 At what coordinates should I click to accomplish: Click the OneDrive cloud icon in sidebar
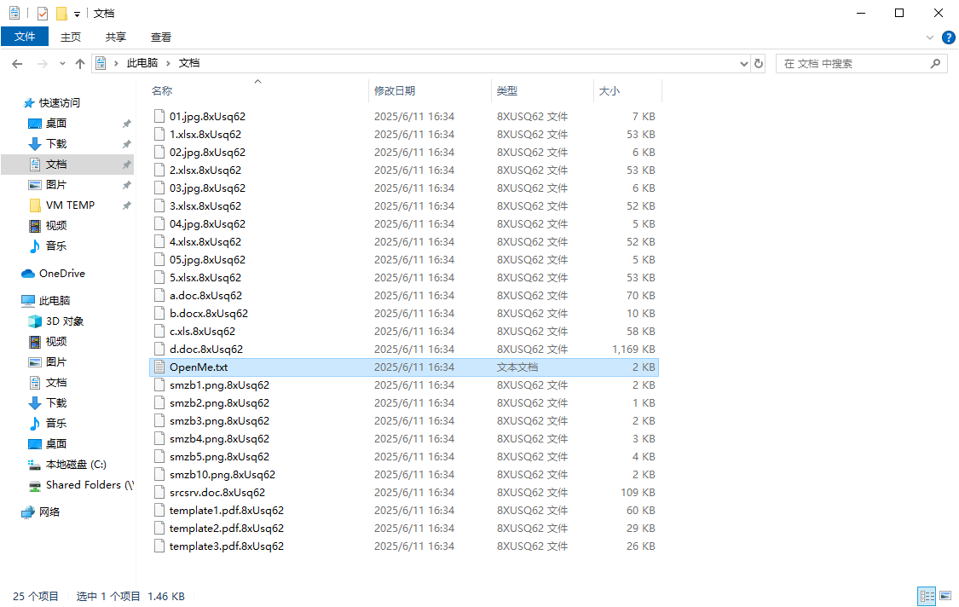pos(28,274)
